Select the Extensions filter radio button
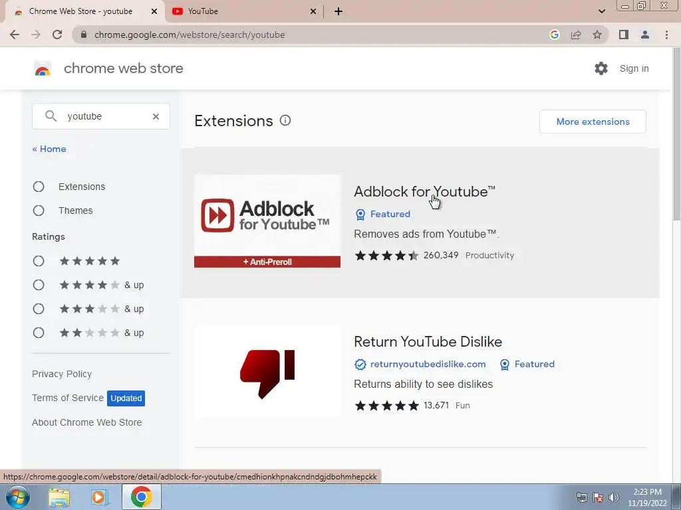The height and width of the screenshot is (510, 681). tap(39, 187)
